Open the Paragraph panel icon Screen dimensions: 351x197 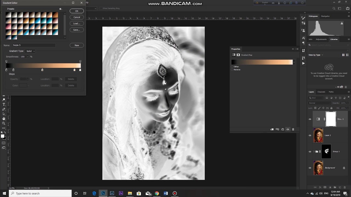coord(303,43)
